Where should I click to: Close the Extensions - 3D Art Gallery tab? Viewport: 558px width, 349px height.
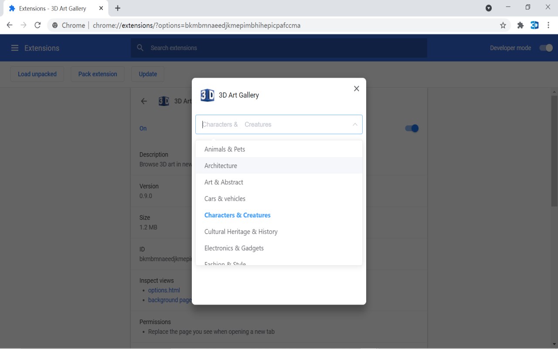tap(101, 8)
